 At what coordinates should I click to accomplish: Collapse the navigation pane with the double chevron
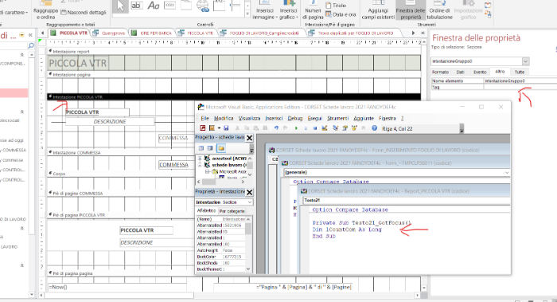[x=30, y=35]
